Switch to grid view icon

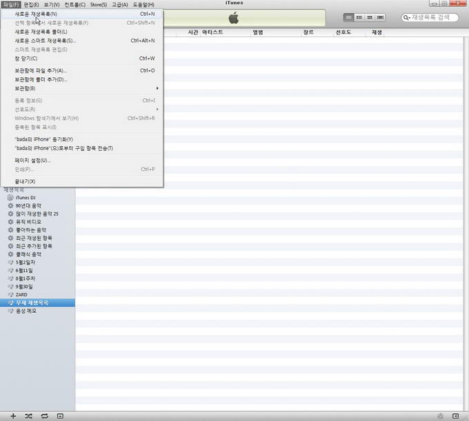tap(370, 17)
